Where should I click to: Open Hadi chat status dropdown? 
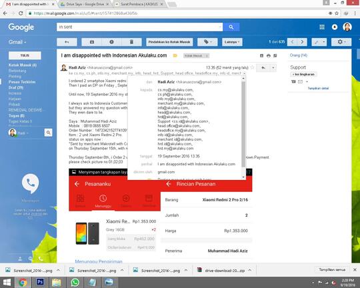tap(23, 133)
